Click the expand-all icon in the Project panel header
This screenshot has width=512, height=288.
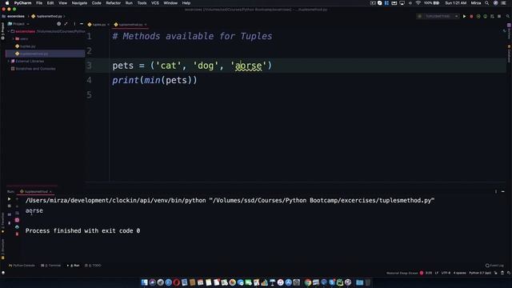(x=66, y=24)
